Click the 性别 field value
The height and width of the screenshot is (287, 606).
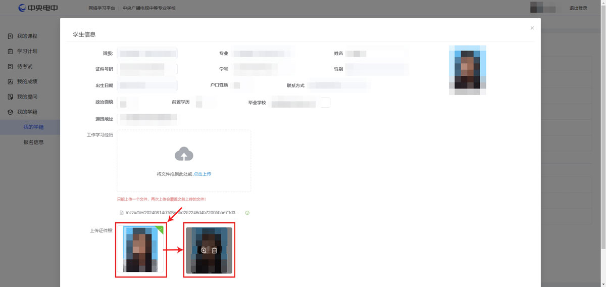click(x=376, y=69)
